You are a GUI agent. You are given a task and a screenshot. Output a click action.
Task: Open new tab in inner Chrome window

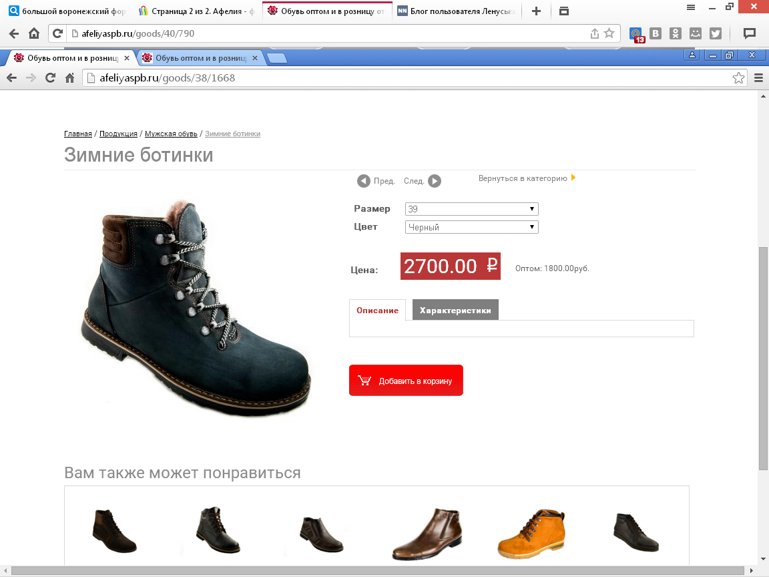pyautogui.click(x=277, y=58)
